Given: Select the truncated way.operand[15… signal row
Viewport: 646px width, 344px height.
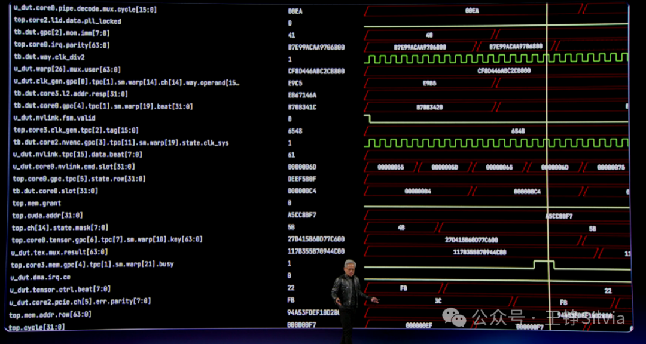Looking at the screenshot, I should click(126, 82).
